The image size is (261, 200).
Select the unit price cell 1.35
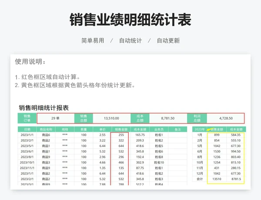tap(102, 168)
